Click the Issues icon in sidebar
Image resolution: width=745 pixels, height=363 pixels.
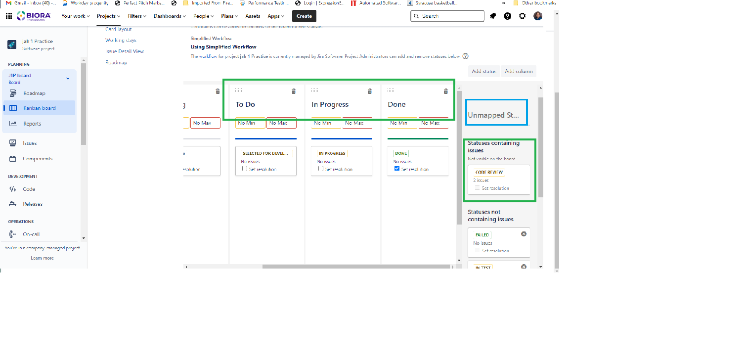13,143
